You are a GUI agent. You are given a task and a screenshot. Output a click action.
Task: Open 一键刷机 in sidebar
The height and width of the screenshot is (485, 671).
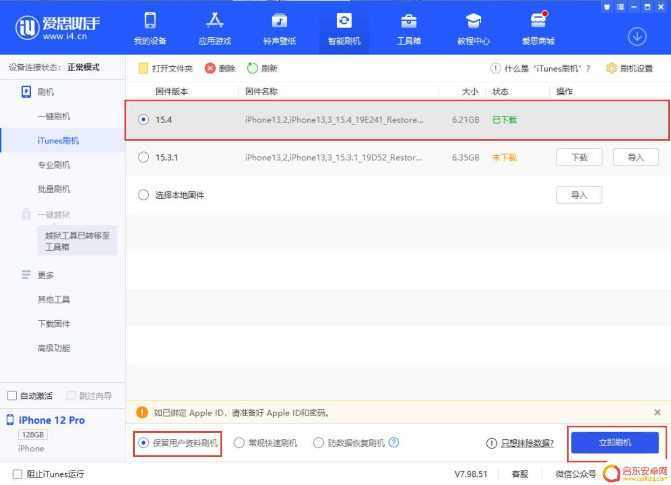(54, 116)
